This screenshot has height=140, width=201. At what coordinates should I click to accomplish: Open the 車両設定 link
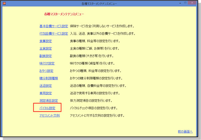pyautogui.click(x=46, y=93)
